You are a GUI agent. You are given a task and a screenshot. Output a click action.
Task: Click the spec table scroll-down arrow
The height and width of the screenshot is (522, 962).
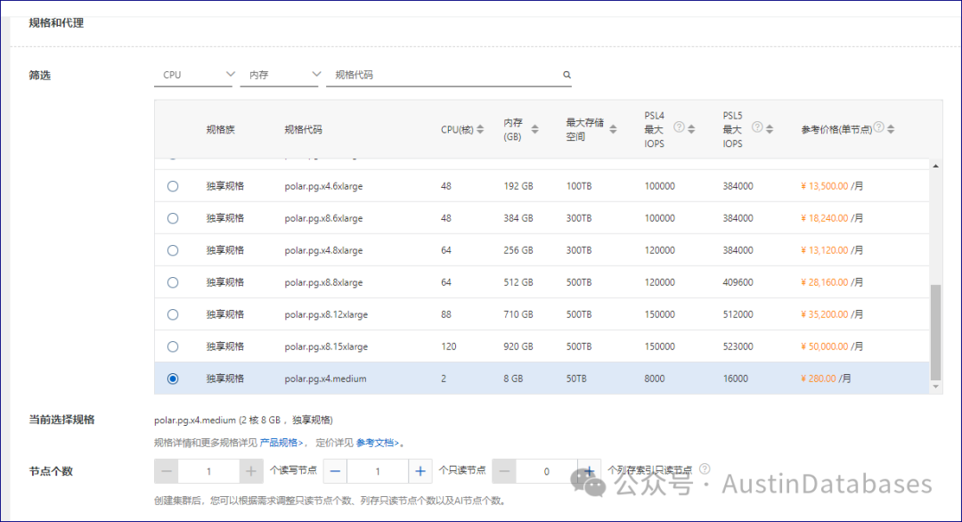pos(935,387)
